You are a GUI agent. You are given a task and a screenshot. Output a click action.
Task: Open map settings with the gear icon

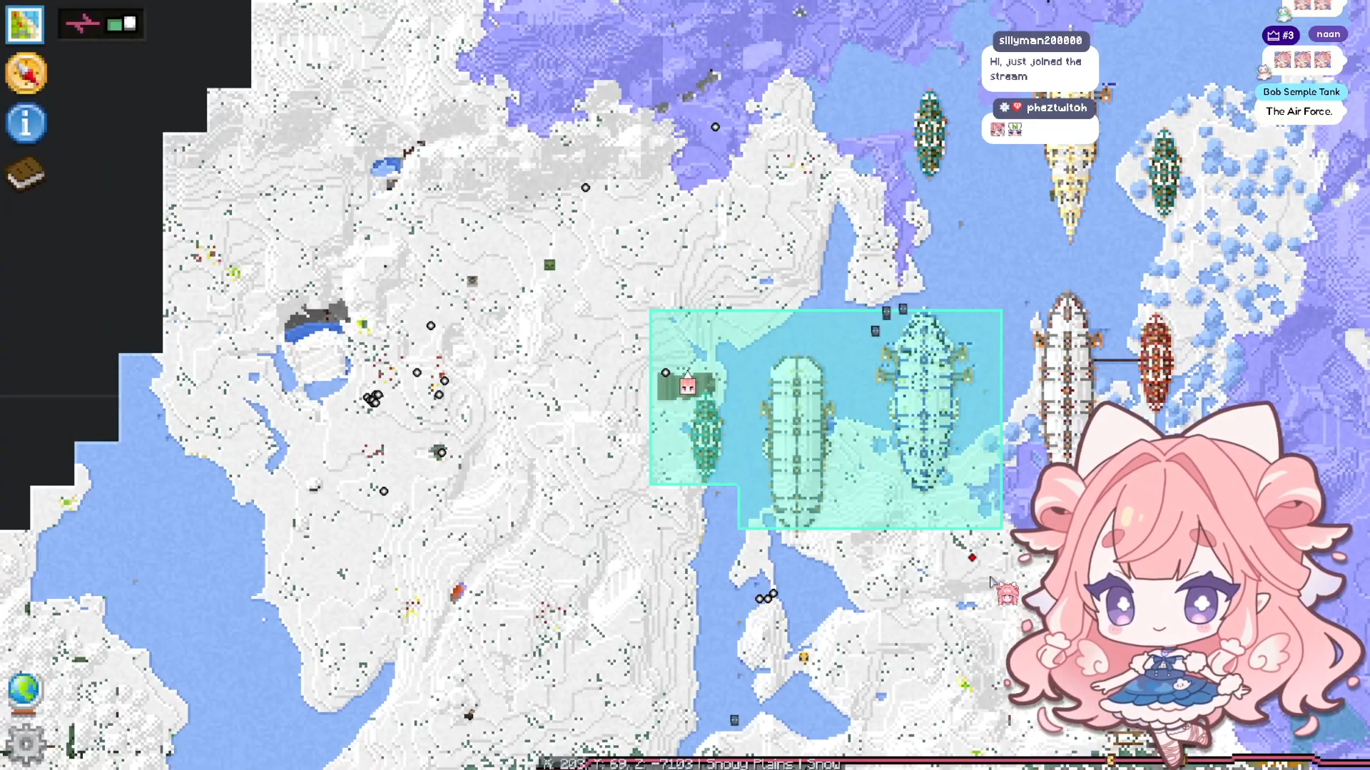[x=26, y=744]
